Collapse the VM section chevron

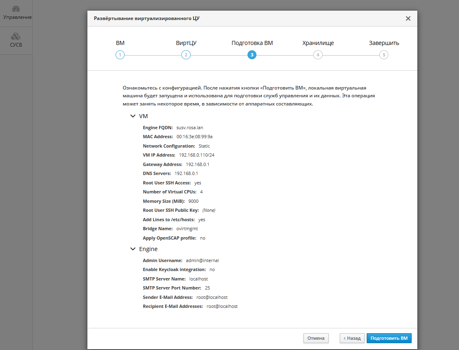[x=133, y=116]
